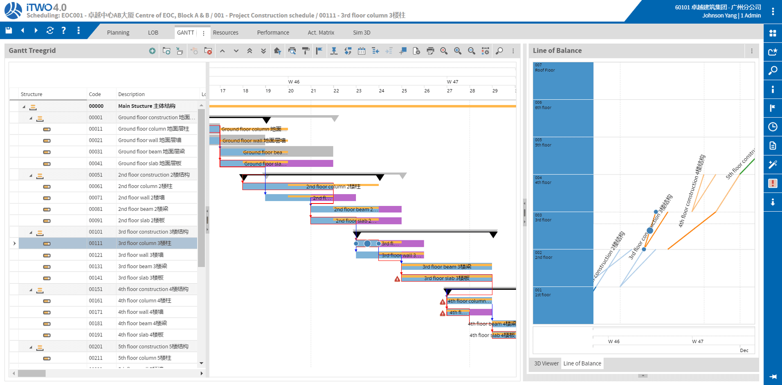Click the paint roller icon in the Gantt toolbar
The image size is (782, 385).
pyautogui.click(x=306, y=51)
